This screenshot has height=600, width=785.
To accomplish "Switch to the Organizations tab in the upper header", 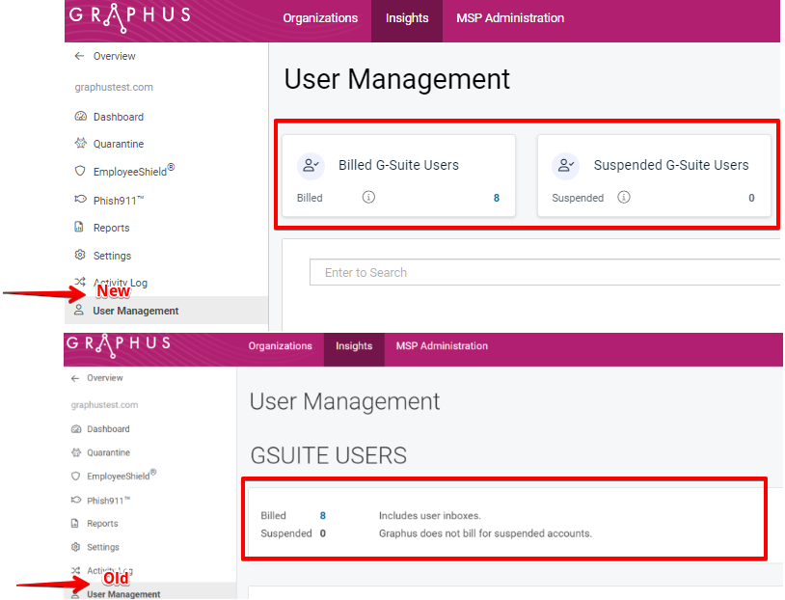I will tap(320, 18).
